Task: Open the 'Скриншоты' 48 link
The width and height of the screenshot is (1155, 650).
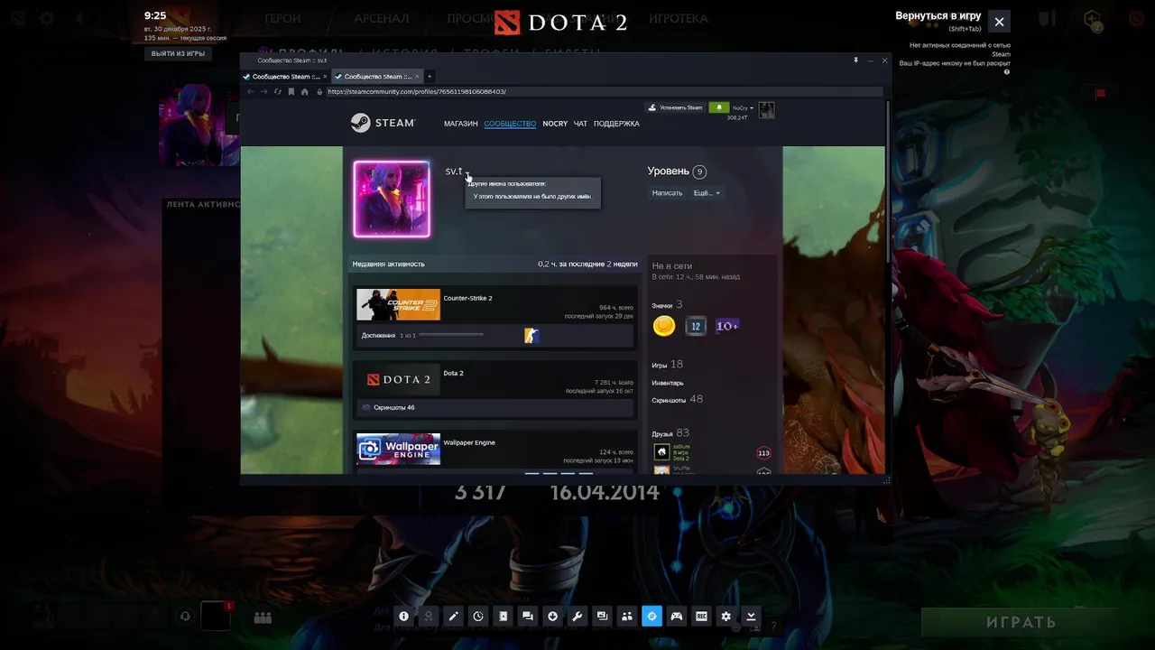Action: (x=669, y=400)
